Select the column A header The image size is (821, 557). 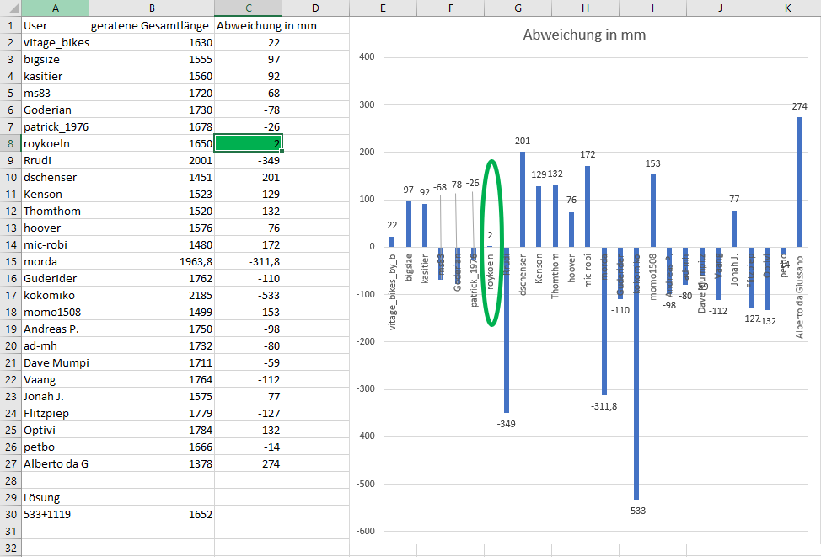click(x=55, y=8)
